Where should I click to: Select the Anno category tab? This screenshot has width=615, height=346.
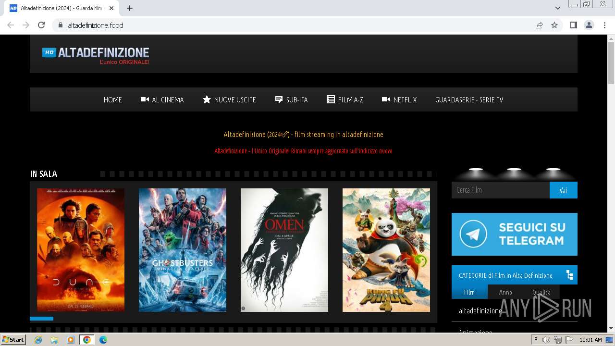(x=505, y=292)
